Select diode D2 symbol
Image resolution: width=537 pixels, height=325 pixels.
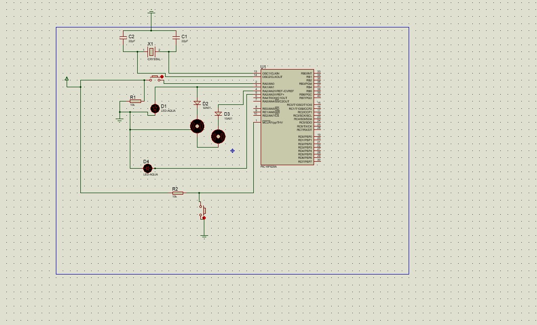click(197, 103)
